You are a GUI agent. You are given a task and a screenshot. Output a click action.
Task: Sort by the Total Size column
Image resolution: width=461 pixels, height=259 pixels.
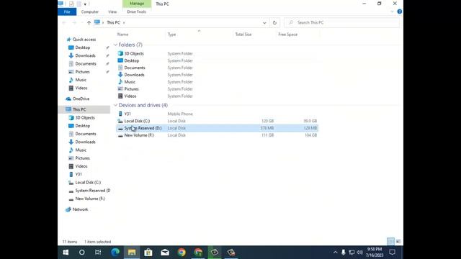click(x=243, y=35)
